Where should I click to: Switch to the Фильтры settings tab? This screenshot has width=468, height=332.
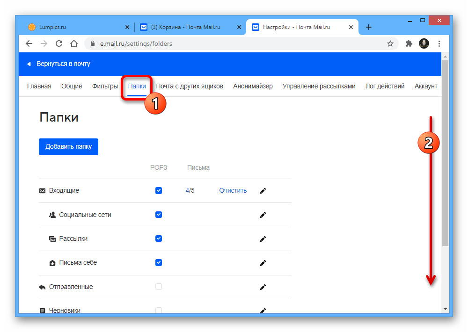pyautogui.click(x=105, y=86)
